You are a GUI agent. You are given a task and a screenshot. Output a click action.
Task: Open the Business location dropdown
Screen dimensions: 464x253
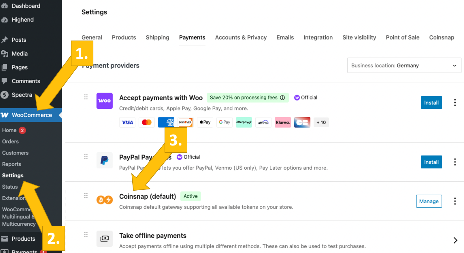pos(404,66)
